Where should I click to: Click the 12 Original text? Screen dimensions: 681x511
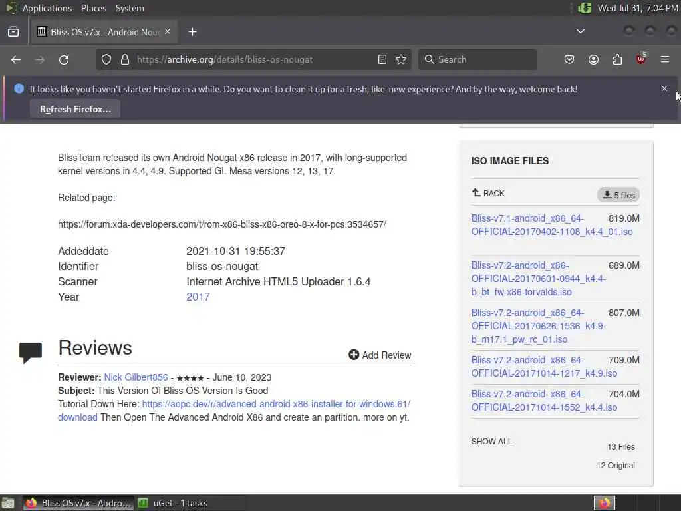[x=615, y=466]
